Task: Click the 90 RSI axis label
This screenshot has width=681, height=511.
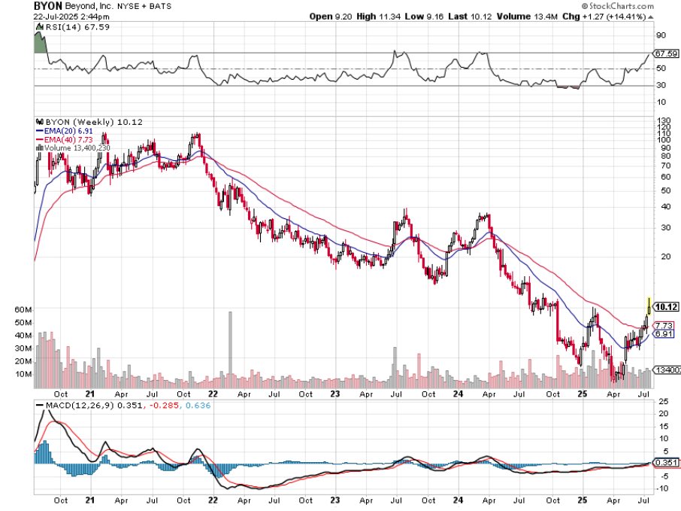Action: tap(661, 35)
